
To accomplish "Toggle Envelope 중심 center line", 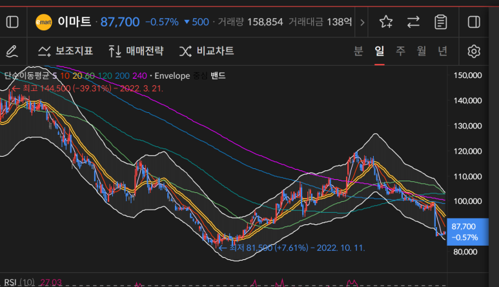I will (x=201, y=75).
